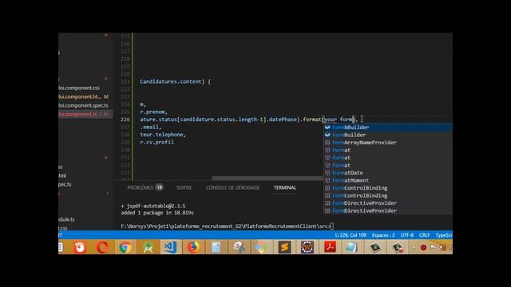This screenshot has height=287, width=511.
Task: Change indentation via Espaces : 2
Action: [x=383, y=235]
